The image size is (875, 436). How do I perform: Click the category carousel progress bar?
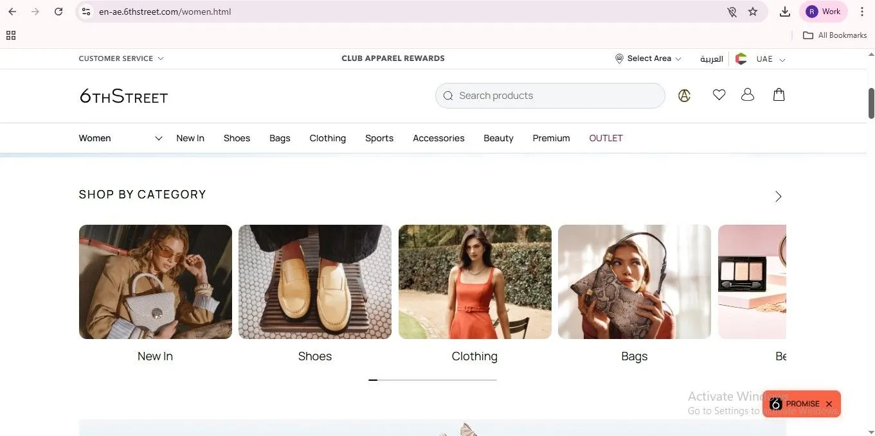(433, 380)
